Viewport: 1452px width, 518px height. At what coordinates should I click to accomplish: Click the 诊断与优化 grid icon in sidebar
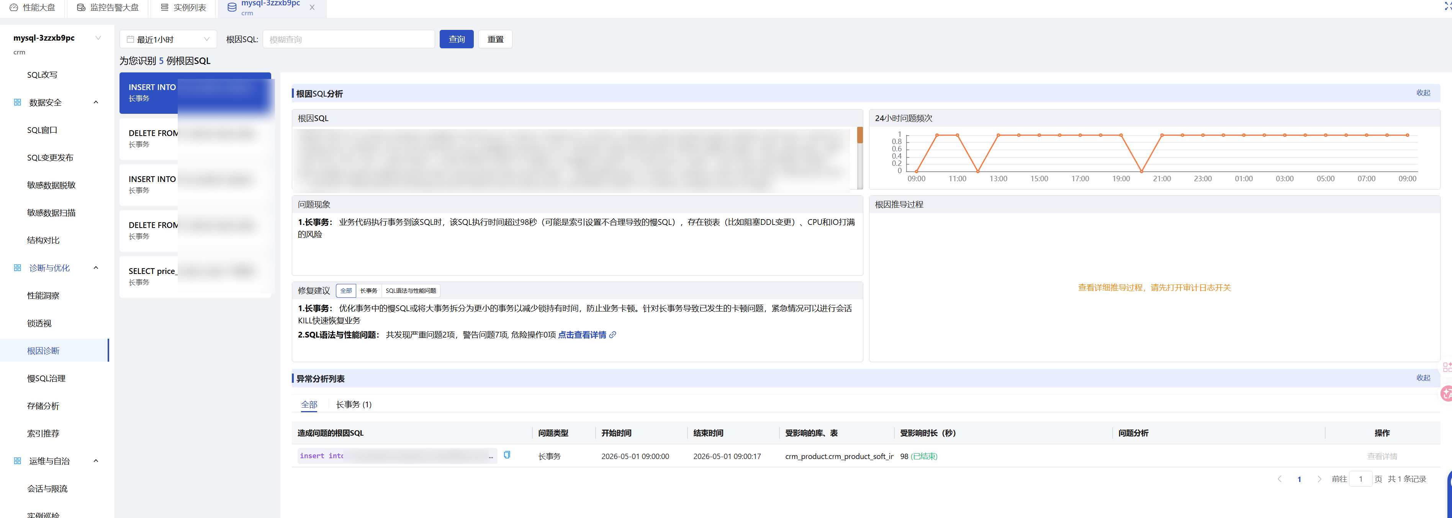(18, 268)
